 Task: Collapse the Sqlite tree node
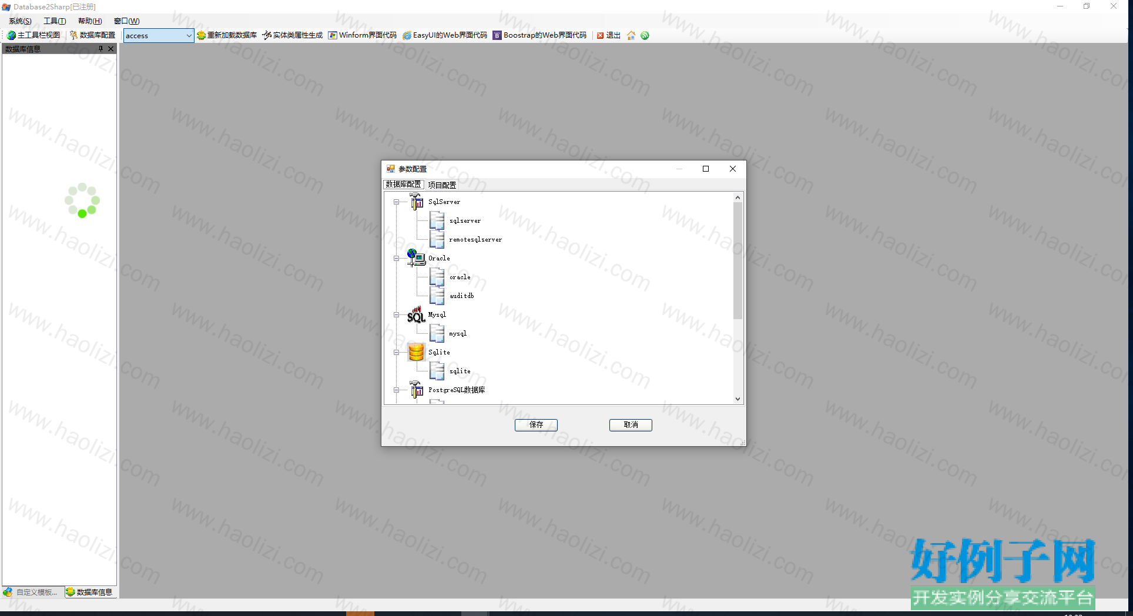(397, 353)
